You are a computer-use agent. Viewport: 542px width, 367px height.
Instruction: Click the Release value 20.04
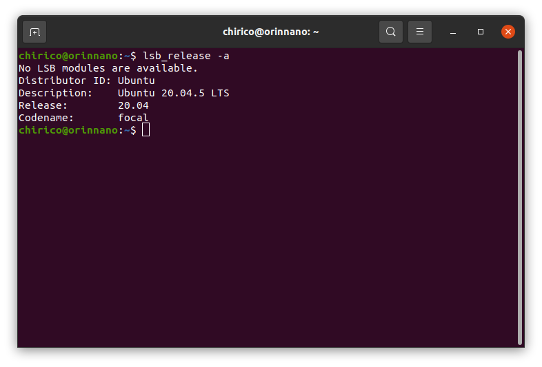click(x=133, y=105)
